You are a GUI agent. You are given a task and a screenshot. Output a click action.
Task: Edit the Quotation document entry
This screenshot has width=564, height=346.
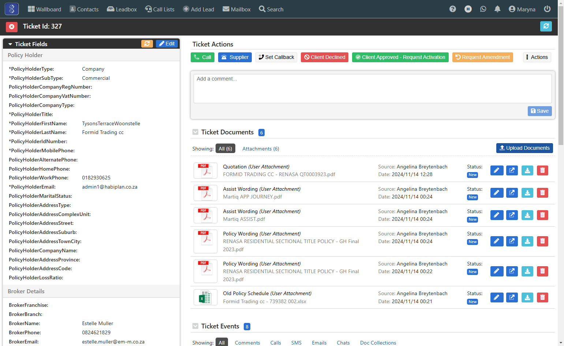pos(497,170)
